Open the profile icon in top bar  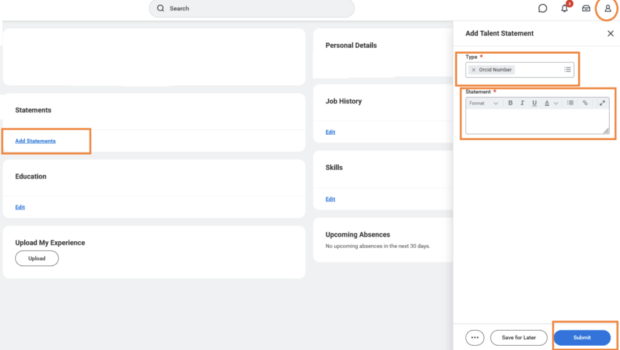(x=608, y=8)
